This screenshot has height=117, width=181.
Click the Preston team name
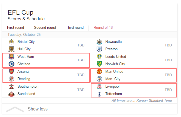[x=111, y=49]
